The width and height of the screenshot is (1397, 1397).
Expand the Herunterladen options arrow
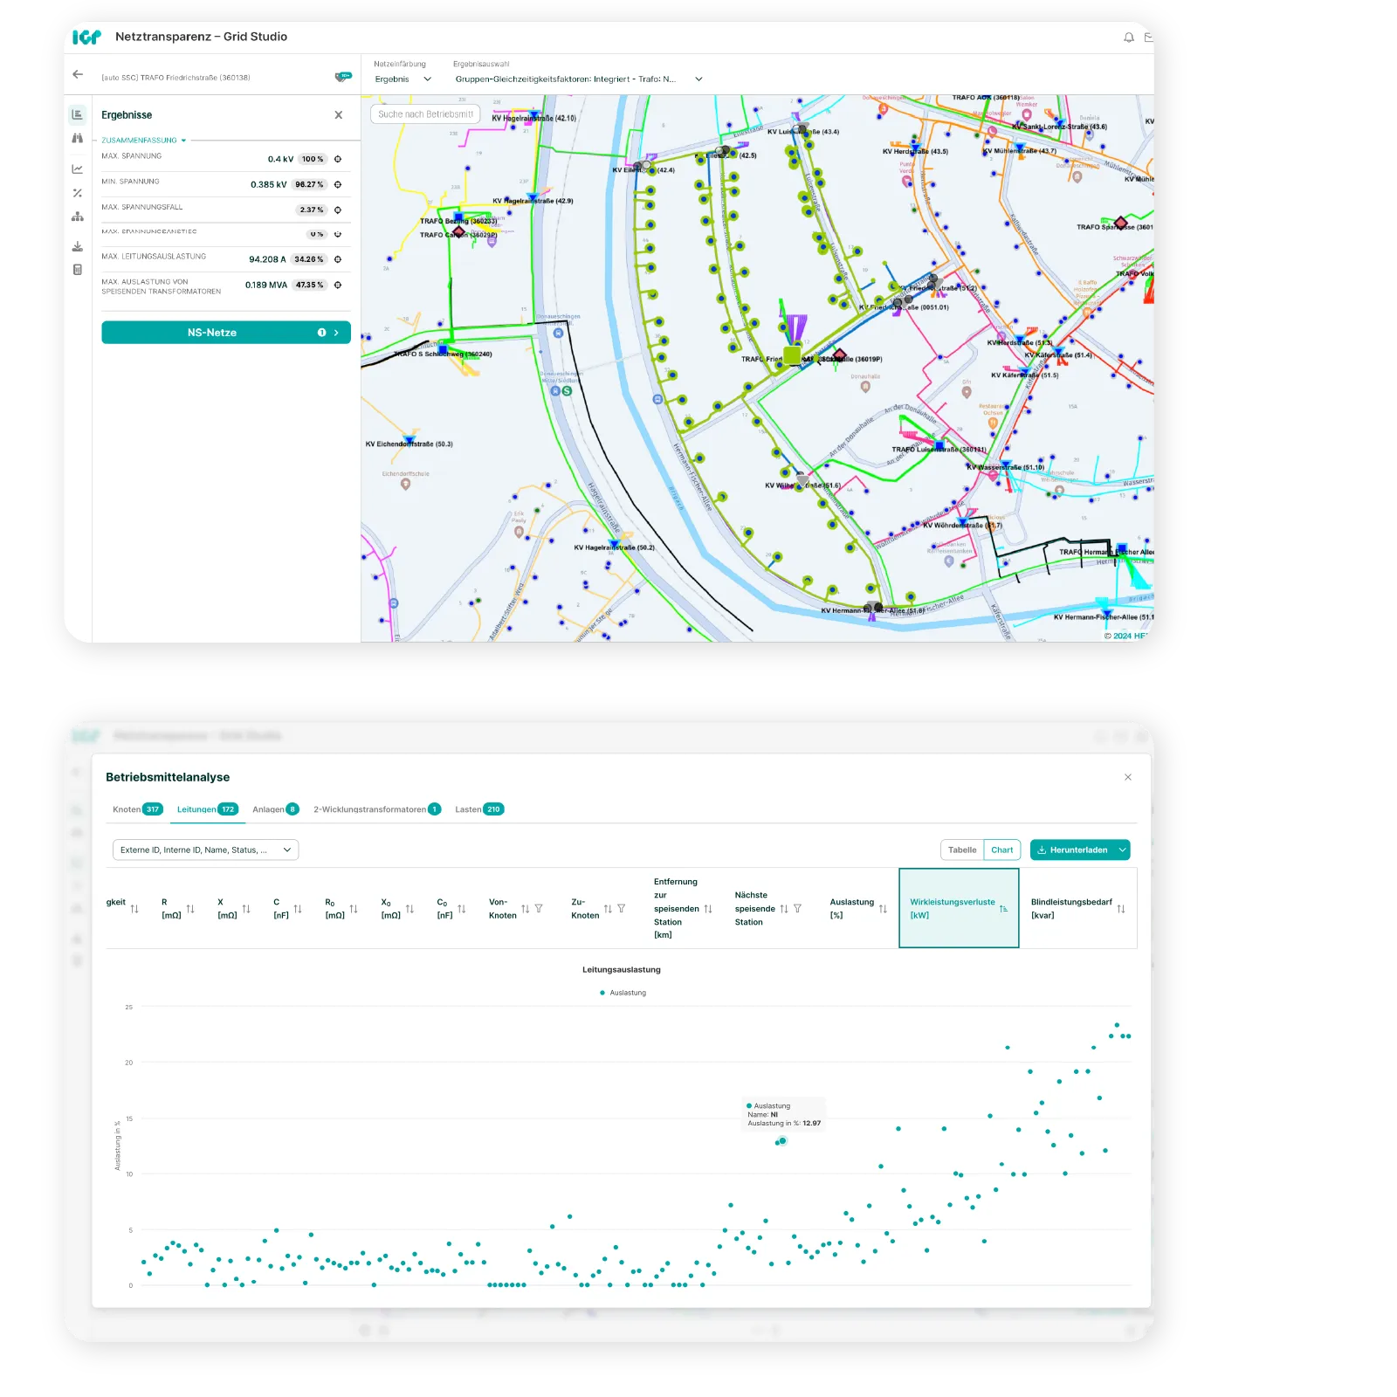click(1123, 850)
